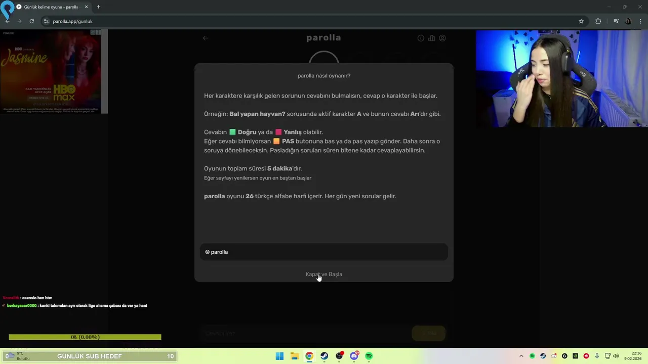Click the red Yanlış legend label

coord(293,132)
